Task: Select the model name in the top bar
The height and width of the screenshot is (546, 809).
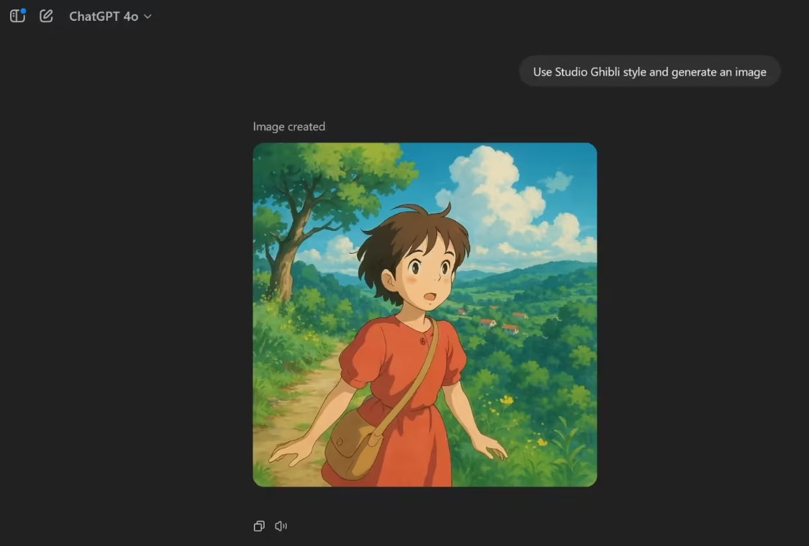Action: point(104,16)
